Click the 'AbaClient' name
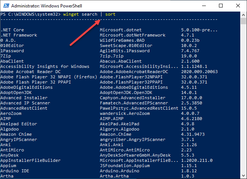Screen dimensions: 247x179 12,61
